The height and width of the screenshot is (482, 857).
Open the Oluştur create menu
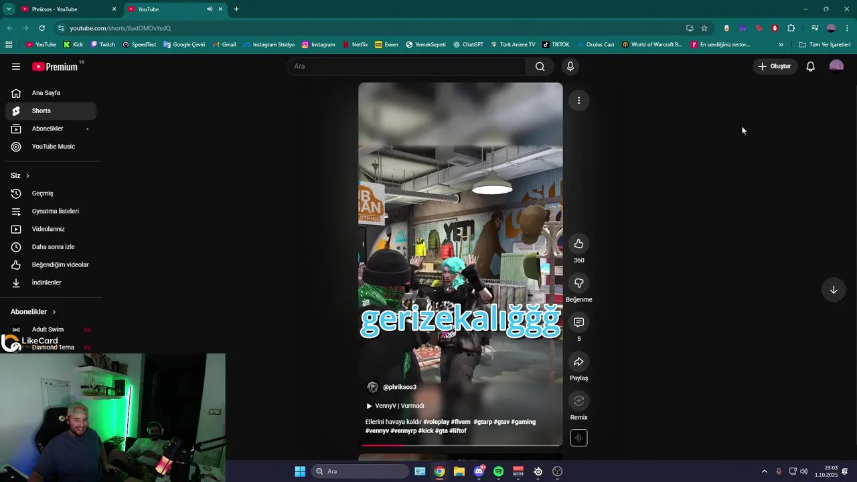(775, 66)
